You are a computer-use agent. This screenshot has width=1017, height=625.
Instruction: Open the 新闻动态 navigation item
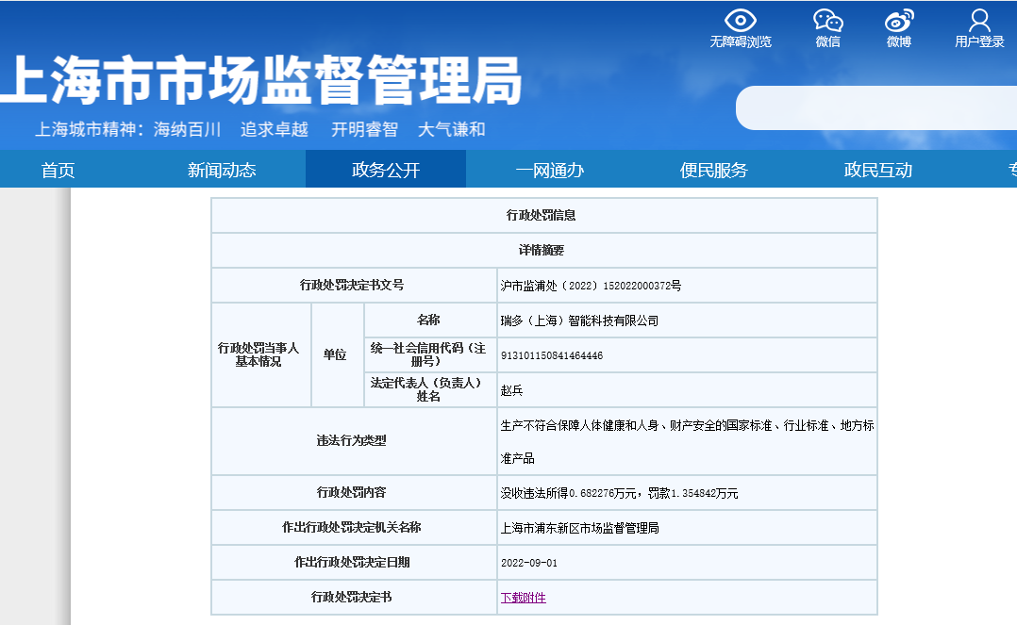coord(222,170)
